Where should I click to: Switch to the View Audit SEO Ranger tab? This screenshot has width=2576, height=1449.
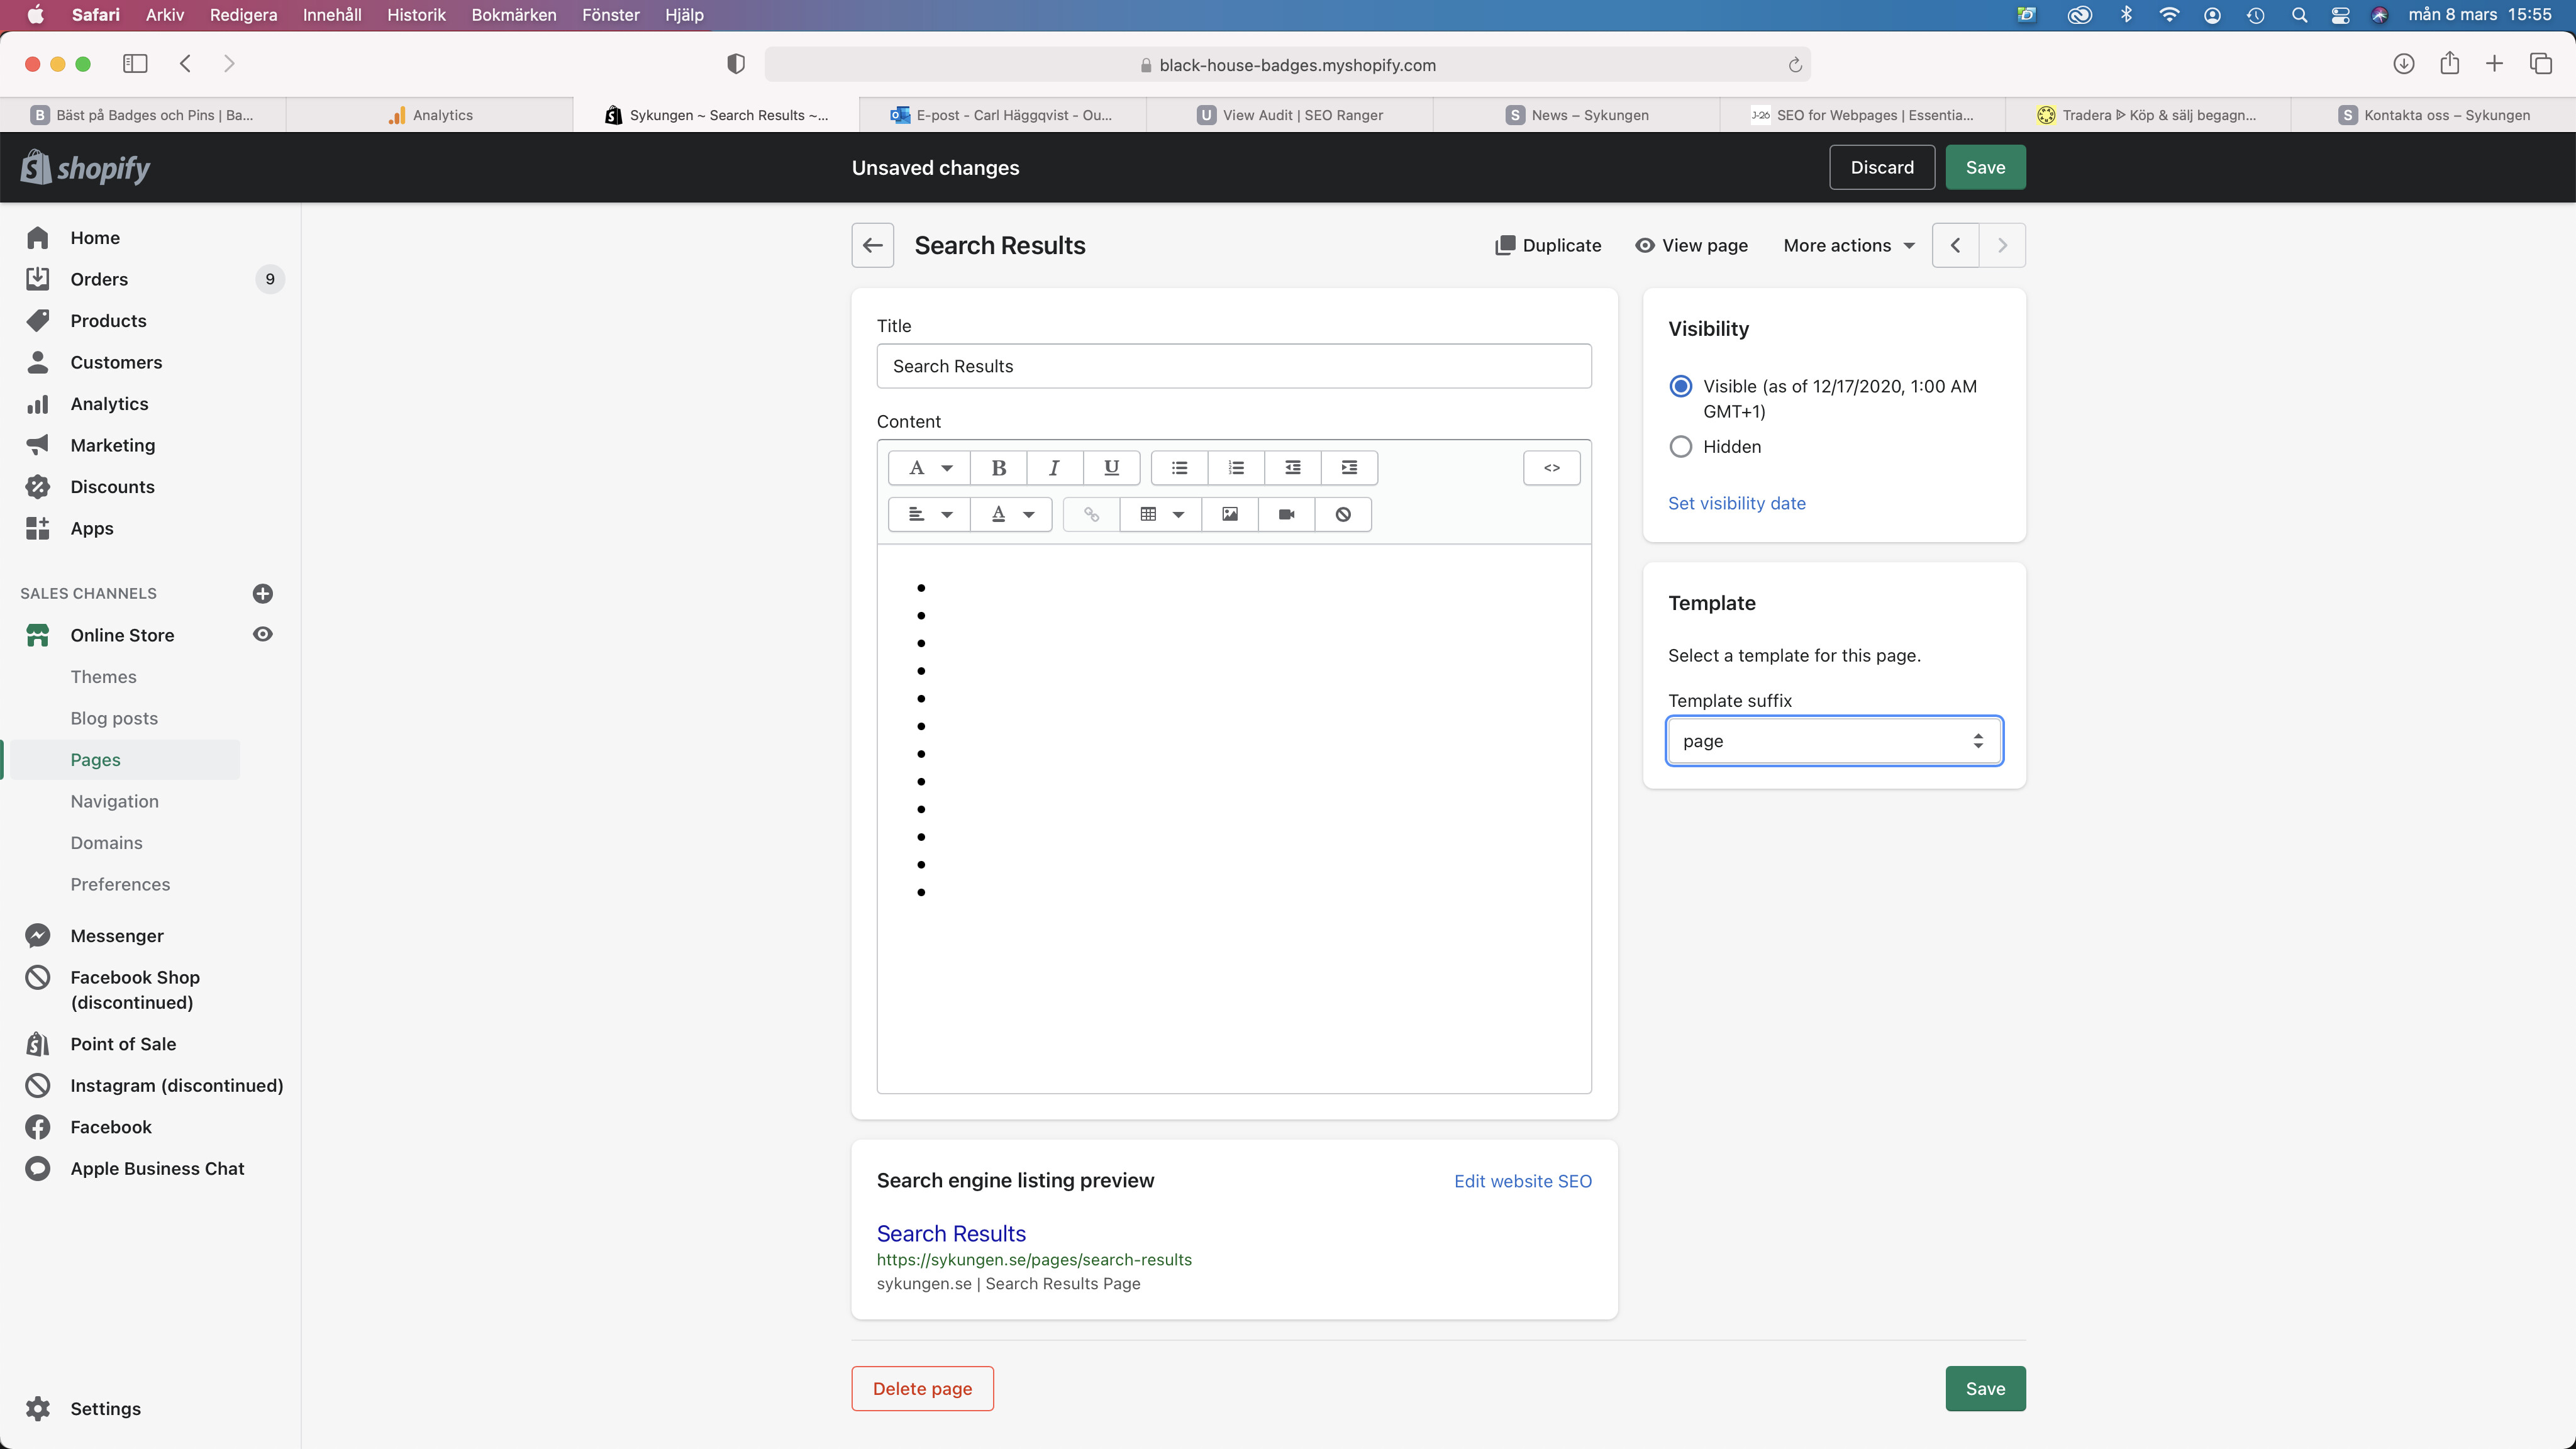(x=1289, y=115)
